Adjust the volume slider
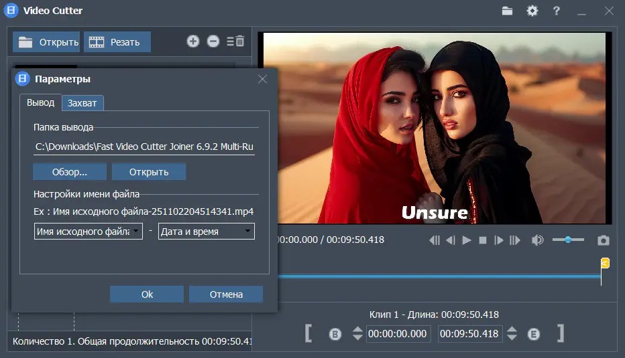This screenshot has width=625, height=358. [x=568, y=240]
